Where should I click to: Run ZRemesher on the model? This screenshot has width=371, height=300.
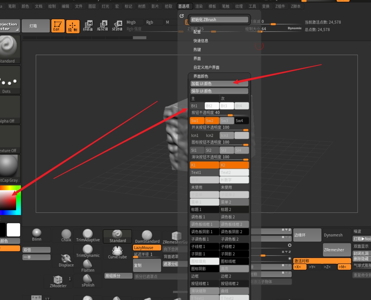tap(336, 250)
